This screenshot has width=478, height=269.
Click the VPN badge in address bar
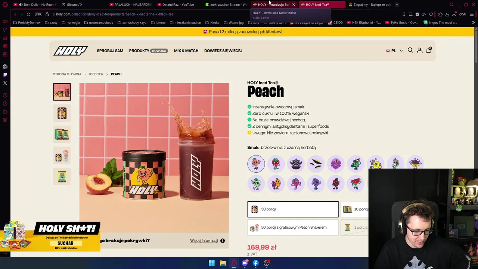point(38,14)
